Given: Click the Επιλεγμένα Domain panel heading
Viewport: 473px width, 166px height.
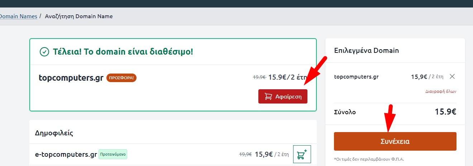Looking at the screenshot, I should pyautogui.click(x=366, y=50).
